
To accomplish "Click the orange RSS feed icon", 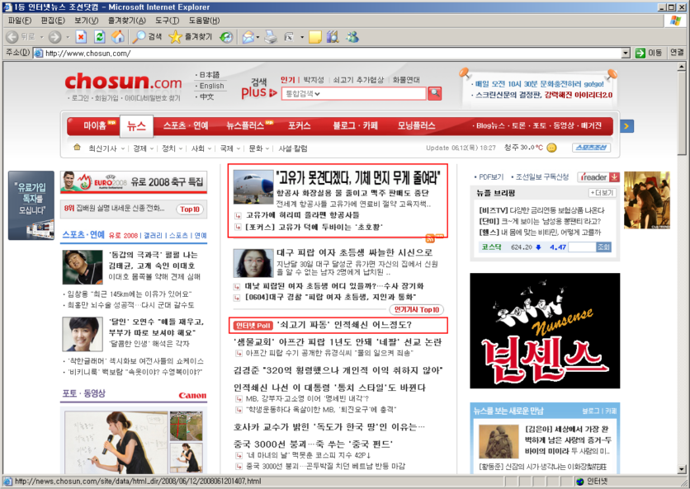I will [x=430, y=239].
